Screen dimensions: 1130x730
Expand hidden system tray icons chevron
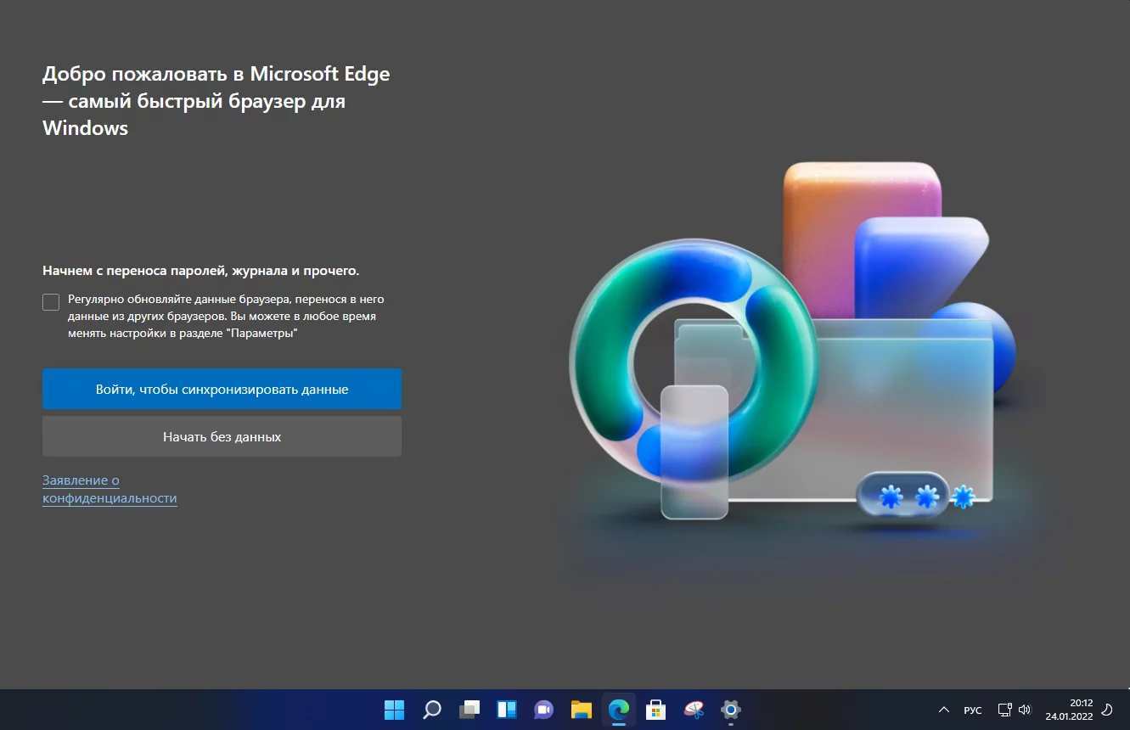(944, 710)
